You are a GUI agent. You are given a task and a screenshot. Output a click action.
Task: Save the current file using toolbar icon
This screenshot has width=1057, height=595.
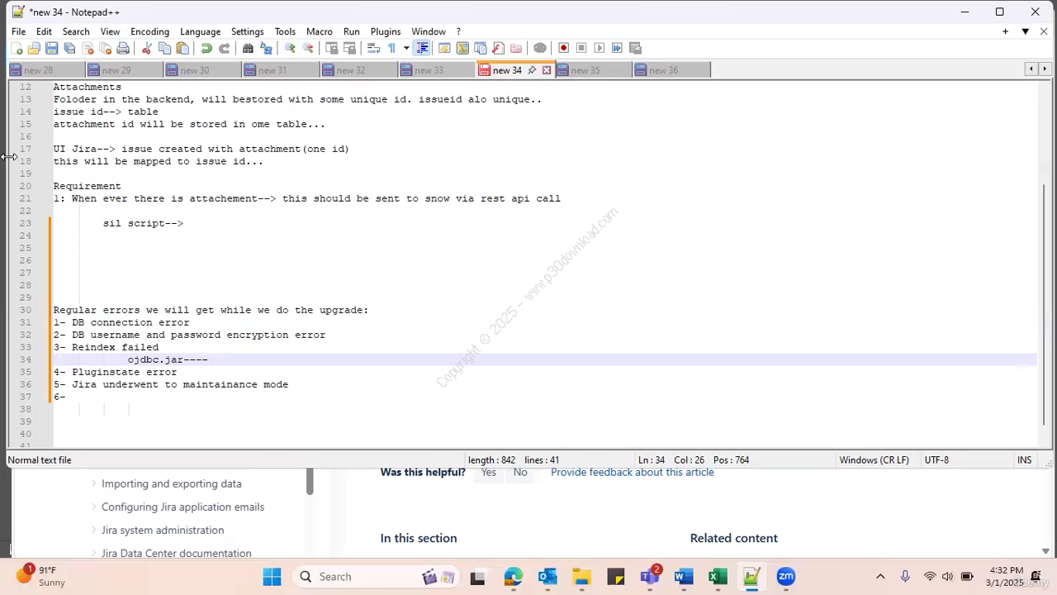(x=51, y=48)
